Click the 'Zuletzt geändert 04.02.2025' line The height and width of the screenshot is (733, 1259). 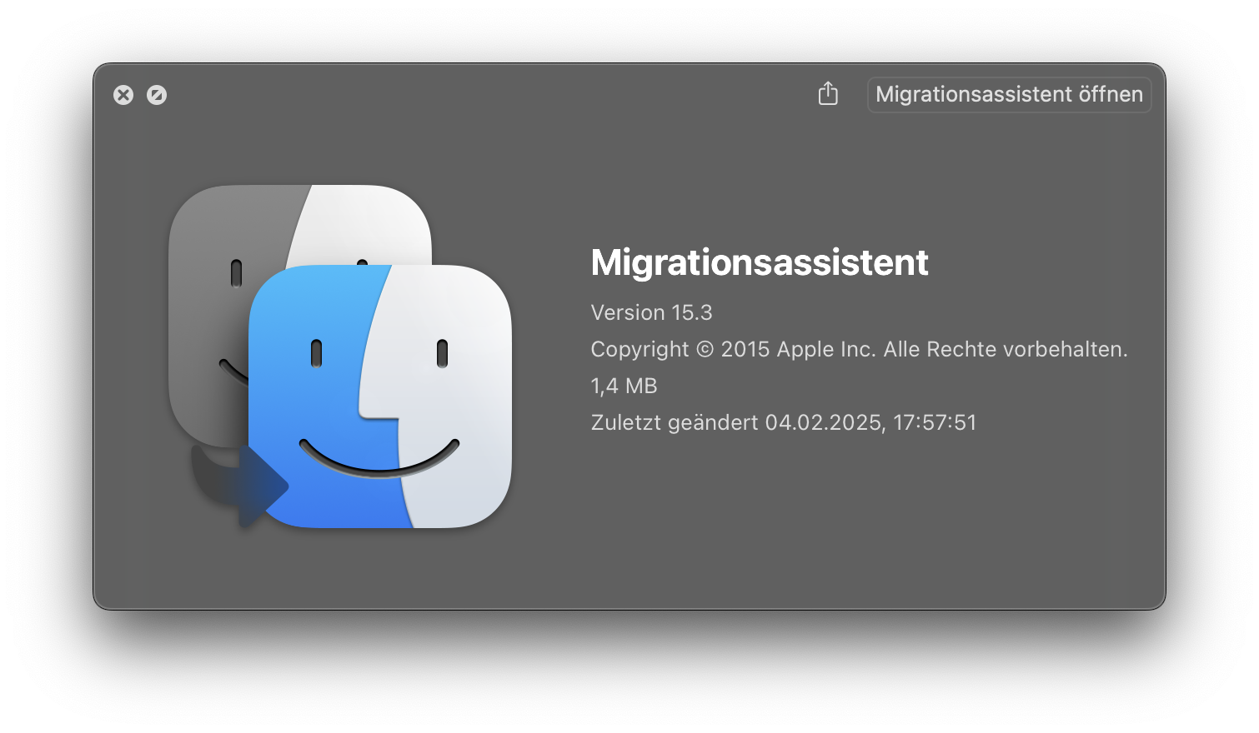[x=783, y=422]
